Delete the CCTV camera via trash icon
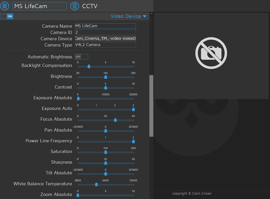 (75, 6)
